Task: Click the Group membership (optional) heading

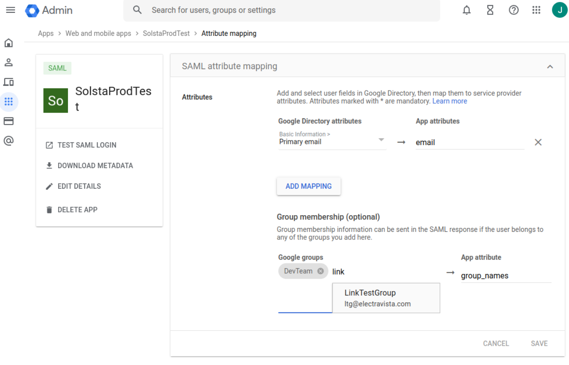Action: pyautogui.click(x=328, y=217)
